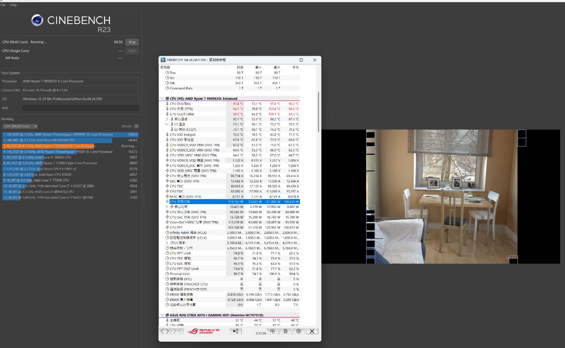
Task: Click chip icon beside CPU [#0] section header
Action: click(x=167, y=99)
